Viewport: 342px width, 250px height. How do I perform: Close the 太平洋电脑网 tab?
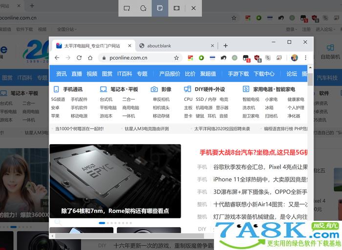click(x=129, y=46)
